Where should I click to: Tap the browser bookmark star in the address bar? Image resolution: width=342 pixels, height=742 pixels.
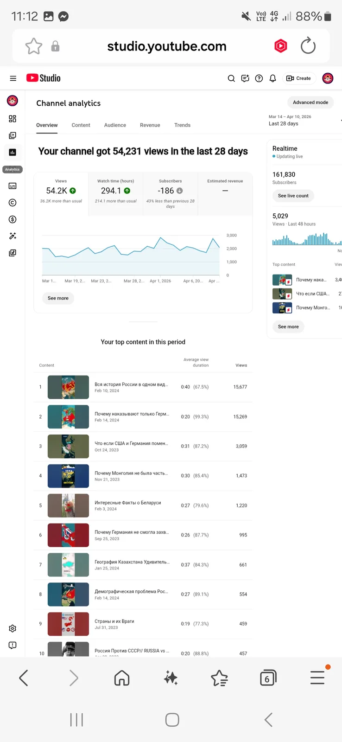[33, 46]
